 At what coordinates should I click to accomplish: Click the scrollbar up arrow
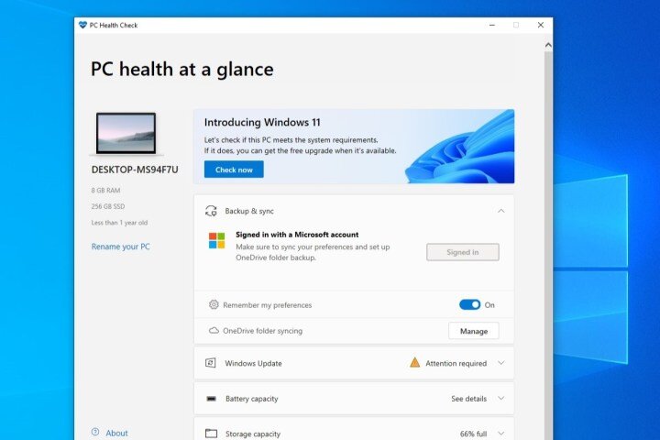coord(548,45)
